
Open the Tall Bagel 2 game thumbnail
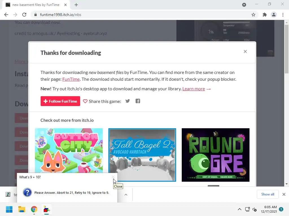tap(142, 155)
